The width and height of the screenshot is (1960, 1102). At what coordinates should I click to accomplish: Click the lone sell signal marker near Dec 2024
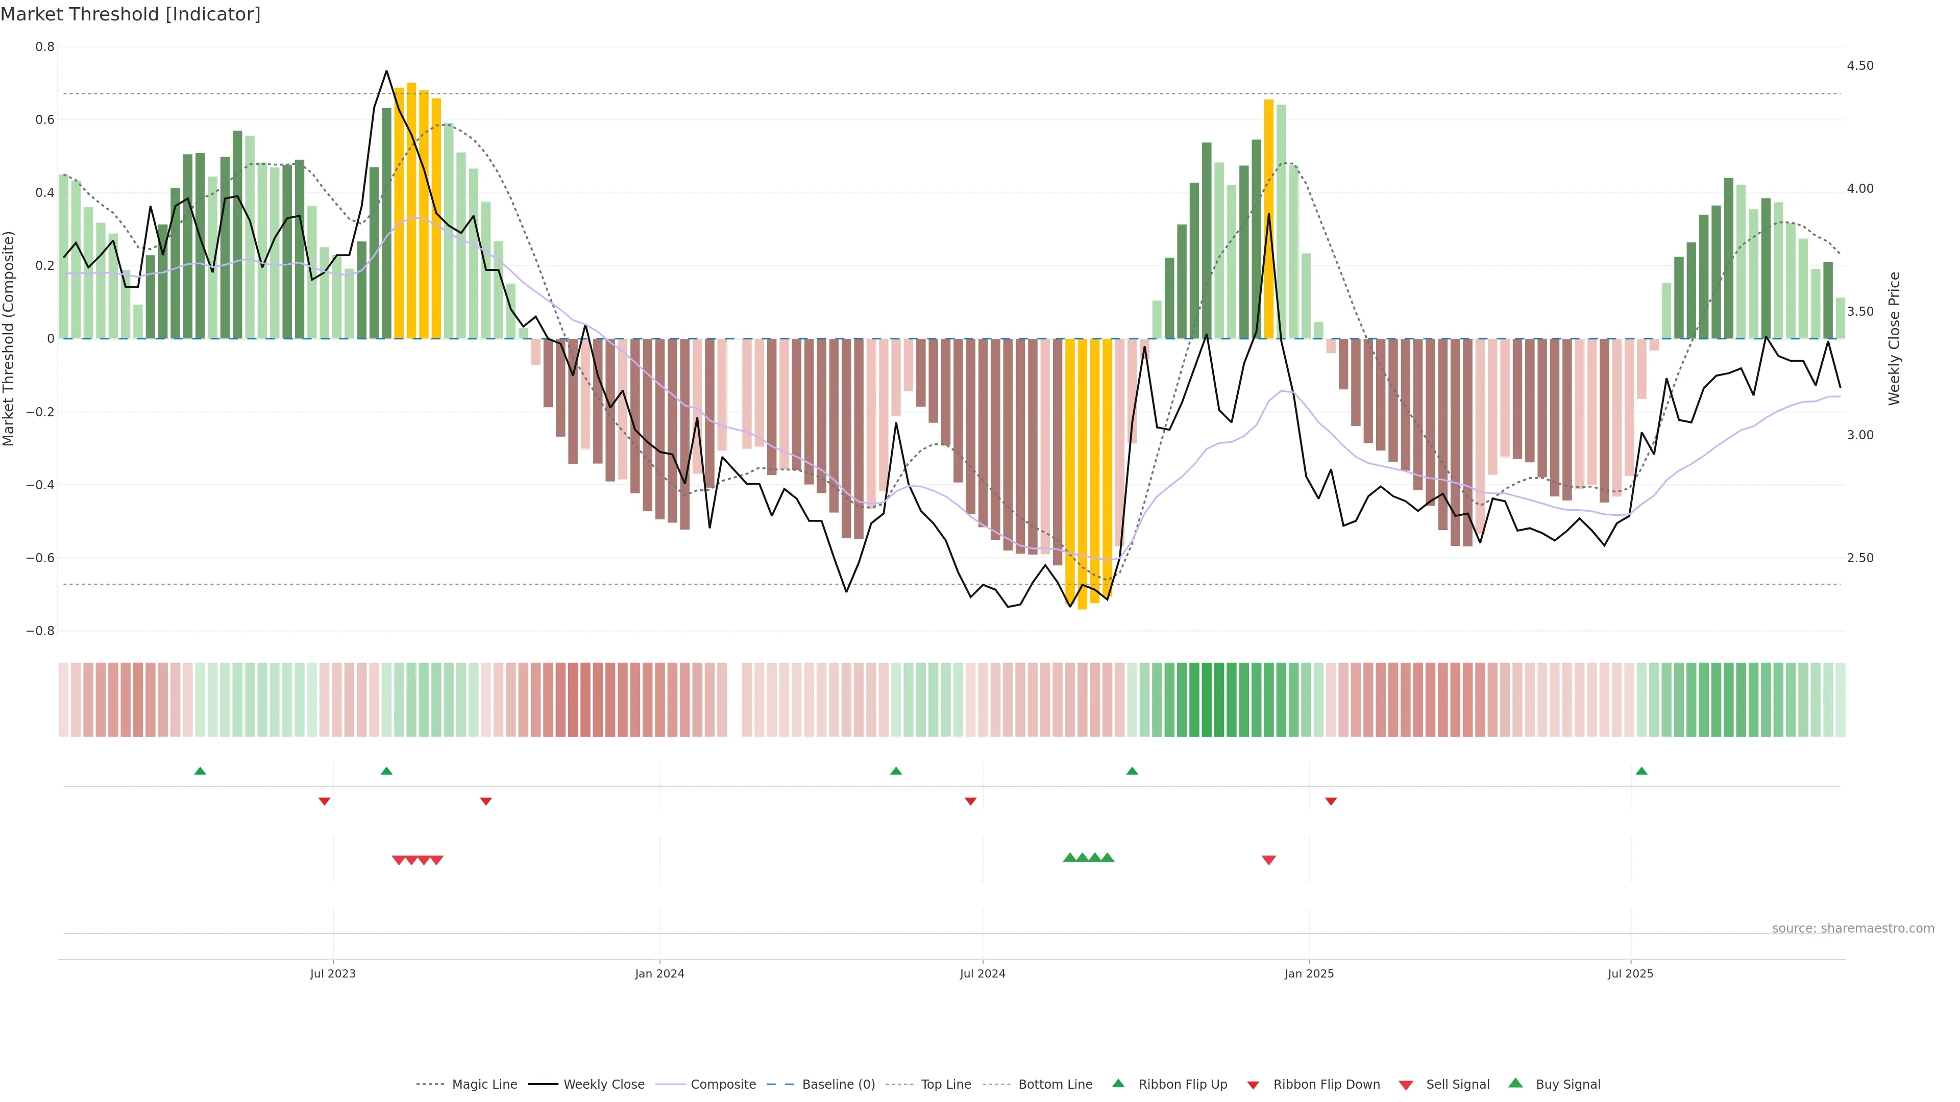1268,860
